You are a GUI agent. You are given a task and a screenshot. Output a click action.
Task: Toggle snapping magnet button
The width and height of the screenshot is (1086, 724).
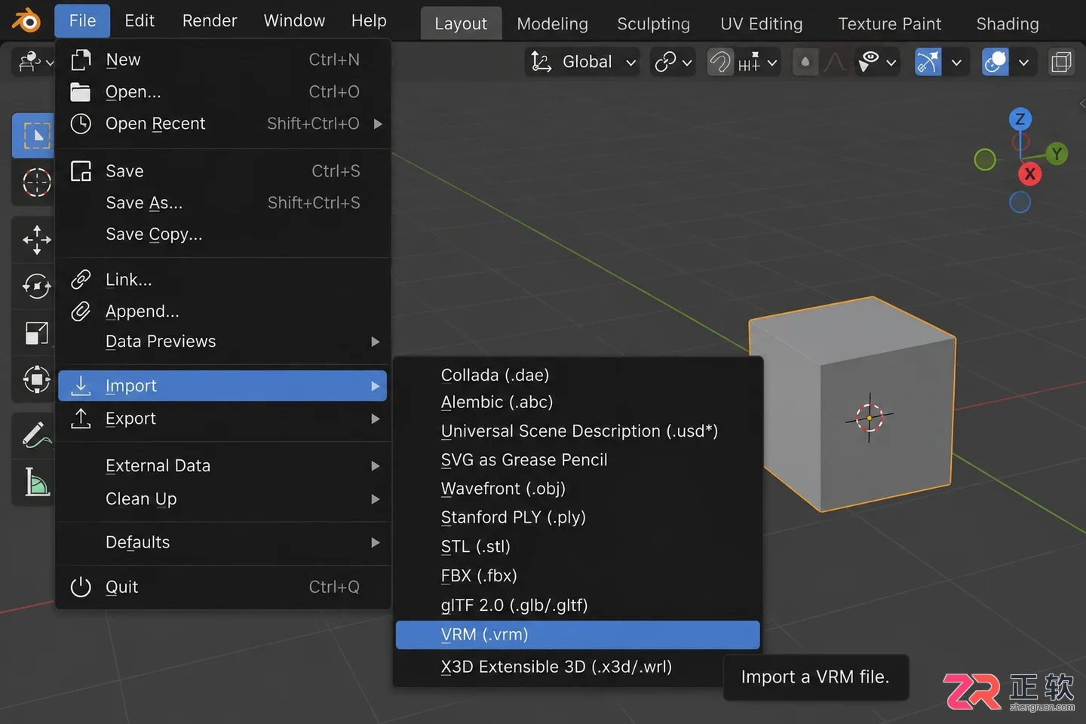(720, 62)
